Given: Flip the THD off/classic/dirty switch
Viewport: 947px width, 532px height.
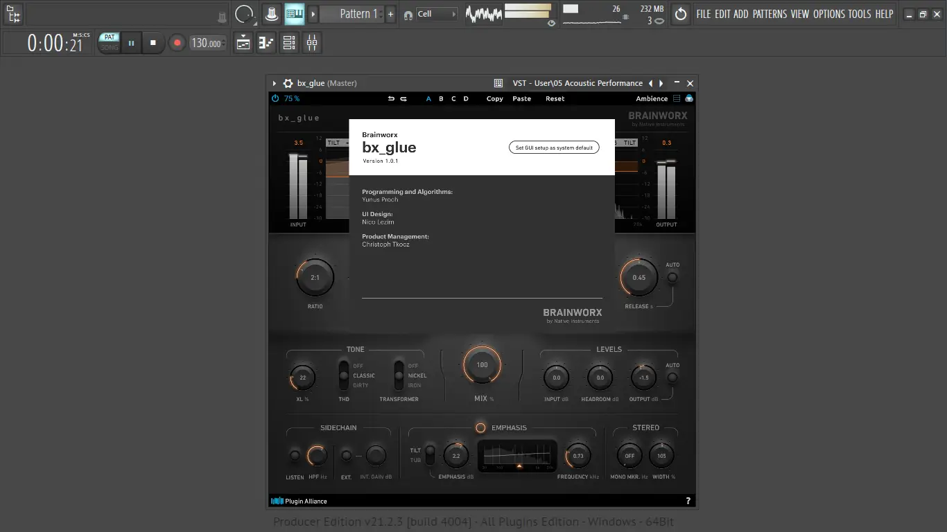Looking at the screenshot, I should click(x=344, y=375).
